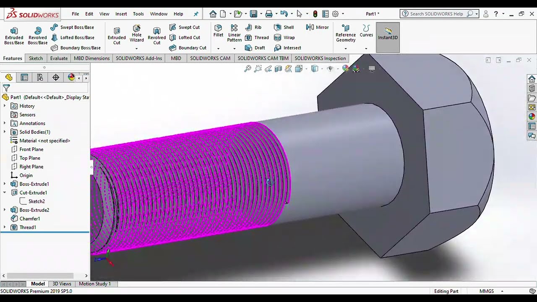Expand the Solid Bodies(1) node
The height and width of the screenshot is (302, 537).
(5, 132)
